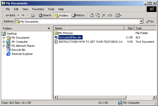Select My Documents in folder tree
Viewport: 158px width, 106px height.
[x=20, y=38]
